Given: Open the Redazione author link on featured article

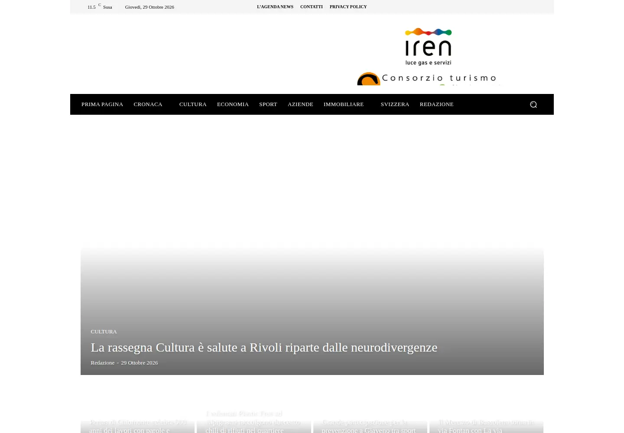Looking at the screenshot, I should [x=102, y=363].
